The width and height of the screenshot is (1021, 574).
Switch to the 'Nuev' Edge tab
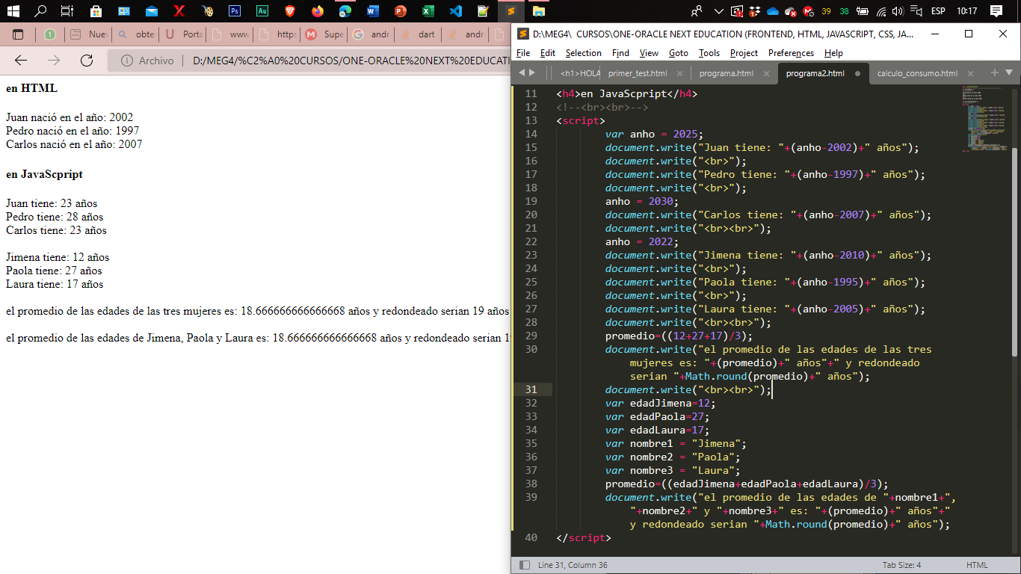coord(89,34)
